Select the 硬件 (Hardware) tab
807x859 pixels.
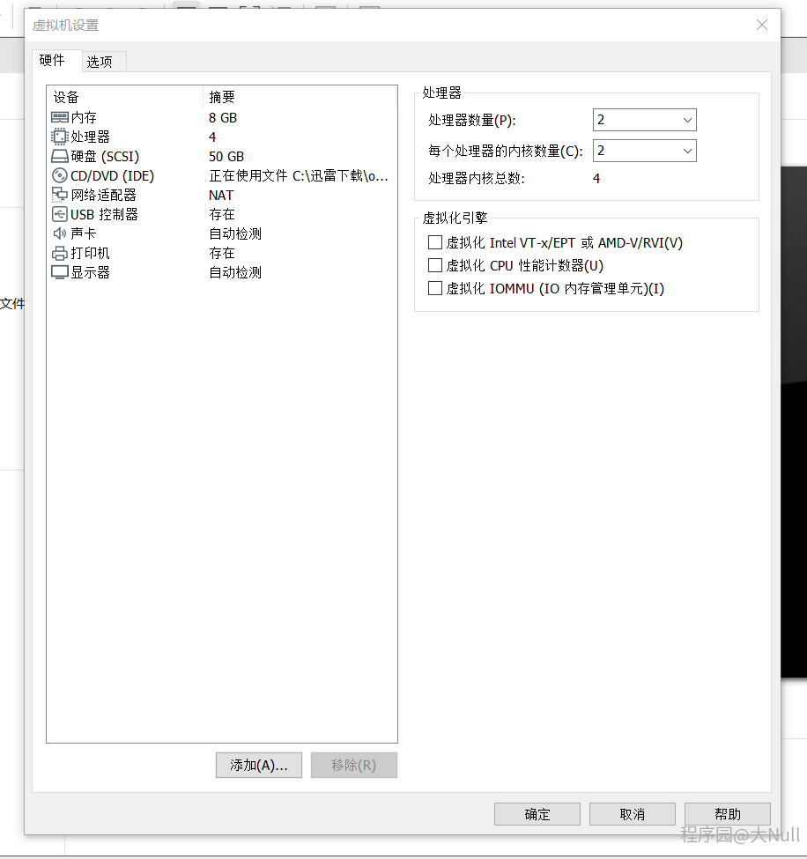click(53, 61)
